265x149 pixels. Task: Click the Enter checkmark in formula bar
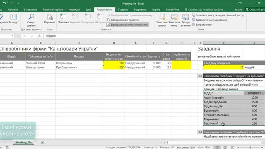(x=32, y=36)
